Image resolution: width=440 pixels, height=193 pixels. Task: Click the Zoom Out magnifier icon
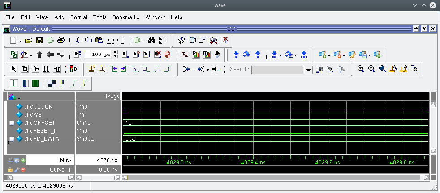tap(371, 69)
